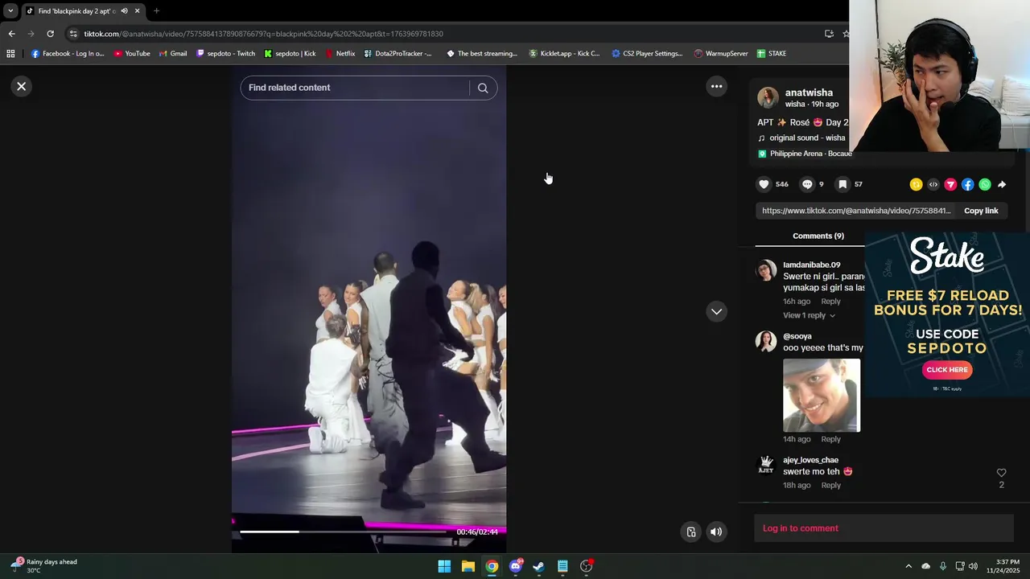This screenshot has height=579, width=1030.
Task: Click the CLICK HERE Stake ad button
Action: [x=947, y=370]
